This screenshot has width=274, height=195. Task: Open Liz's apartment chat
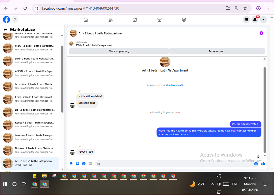pyautogui.click(x=30, y=112)
